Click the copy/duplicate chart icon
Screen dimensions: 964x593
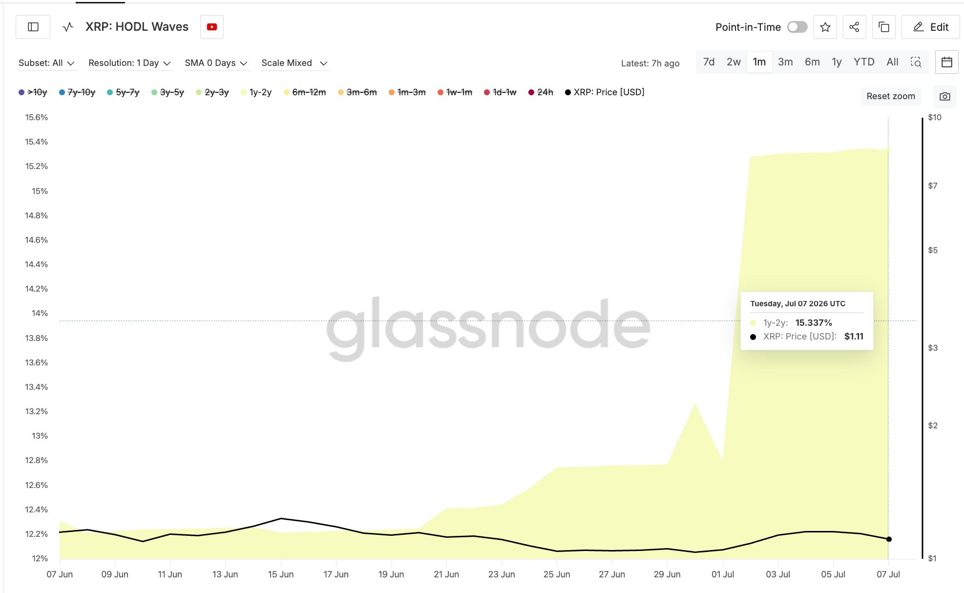pyautogui.click(x=884, y=27)
